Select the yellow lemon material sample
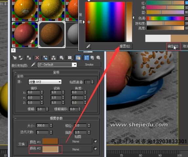The height and width of the screenshot is (157, 188). pyautogui.click(x=52, y=10)
